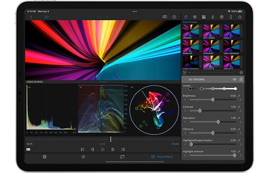Increase Saturation with right arrow
This screenshot has height=173, width=269.
(241, 122)
